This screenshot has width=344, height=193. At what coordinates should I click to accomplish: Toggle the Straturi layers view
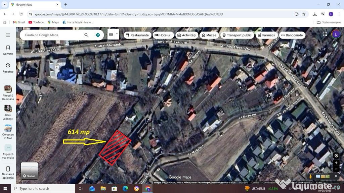pos(30,171)
